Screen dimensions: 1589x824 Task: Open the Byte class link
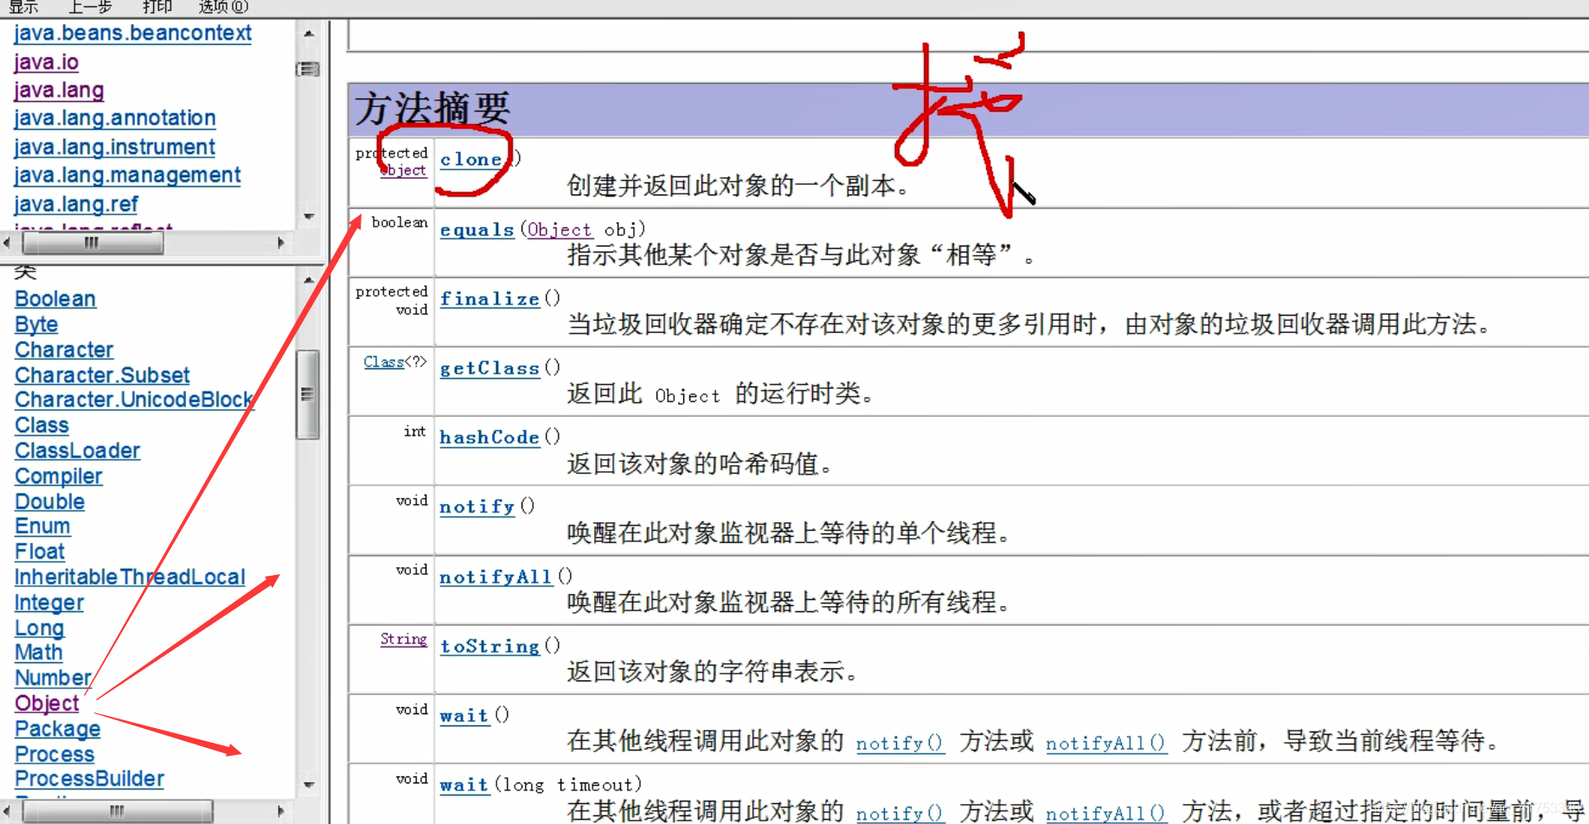pyautogui.click(x=36, y=325)
